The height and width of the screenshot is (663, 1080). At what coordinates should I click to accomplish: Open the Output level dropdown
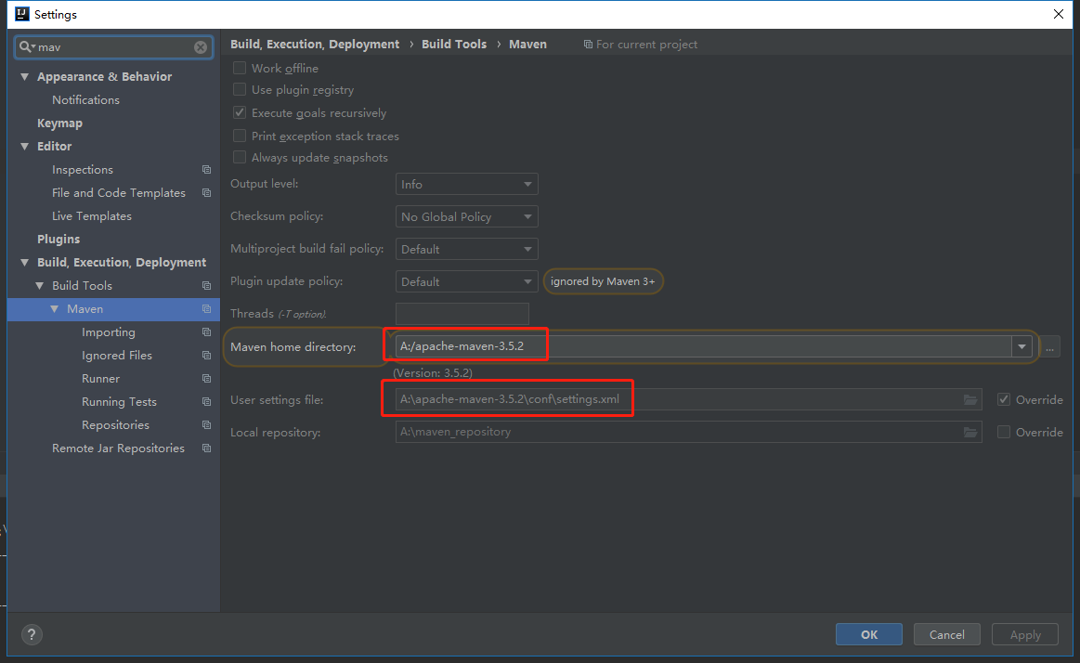click(466, 185)
